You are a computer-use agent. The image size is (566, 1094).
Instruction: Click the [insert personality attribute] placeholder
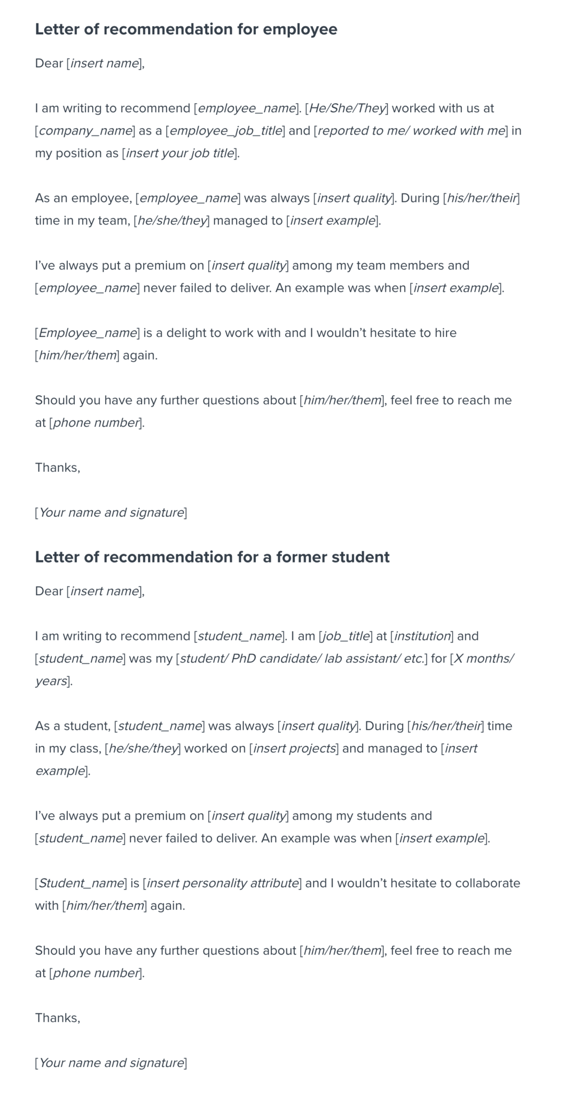coord(222,883)
